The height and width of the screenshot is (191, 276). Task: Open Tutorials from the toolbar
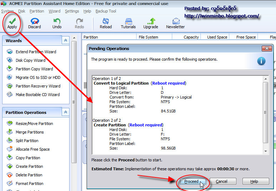pos(128,21)
